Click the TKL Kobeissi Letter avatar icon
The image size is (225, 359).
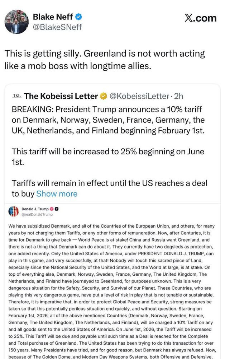pos(16,96)
